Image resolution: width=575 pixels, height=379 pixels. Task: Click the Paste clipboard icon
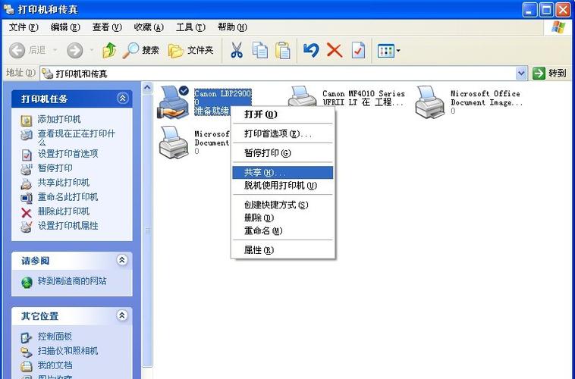coord(283,50)
